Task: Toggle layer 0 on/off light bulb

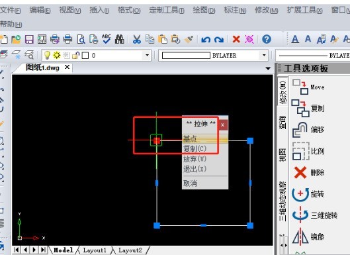Action: tap(47, 55)
